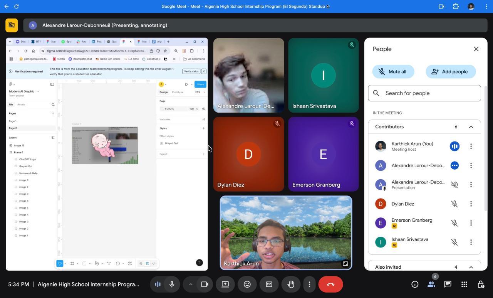This screenshot has width=493, height=298.
Task: Collapse the Also invited section
Action: pyautogui.click(x=471, y=267)
